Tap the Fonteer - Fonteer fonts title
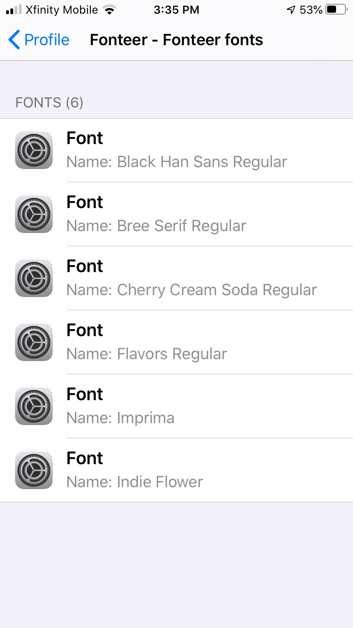This screenshot has height=628, width=353. (x=176, y=40)
